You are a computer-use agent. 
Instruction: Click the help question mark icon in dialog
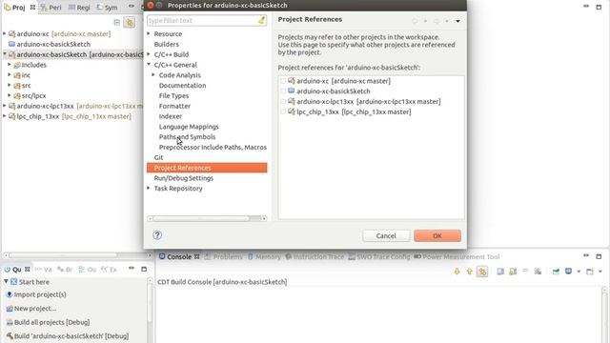coord(157,235)
